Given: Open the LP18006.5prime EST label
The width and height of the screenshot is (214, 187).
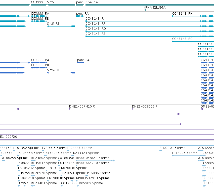Looking at the screenshot, I should click(185, 153).
